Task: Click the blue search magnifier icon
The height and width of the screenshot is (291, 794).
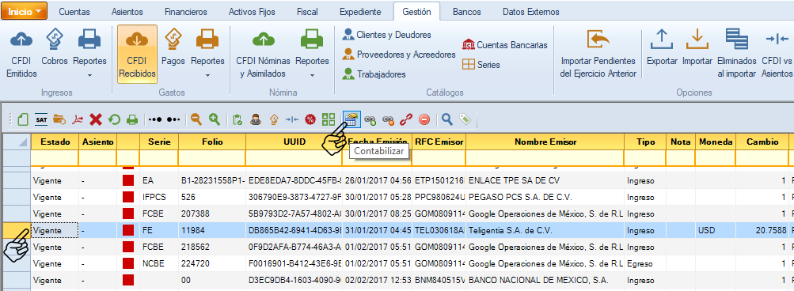Action: tap(446, 119)
